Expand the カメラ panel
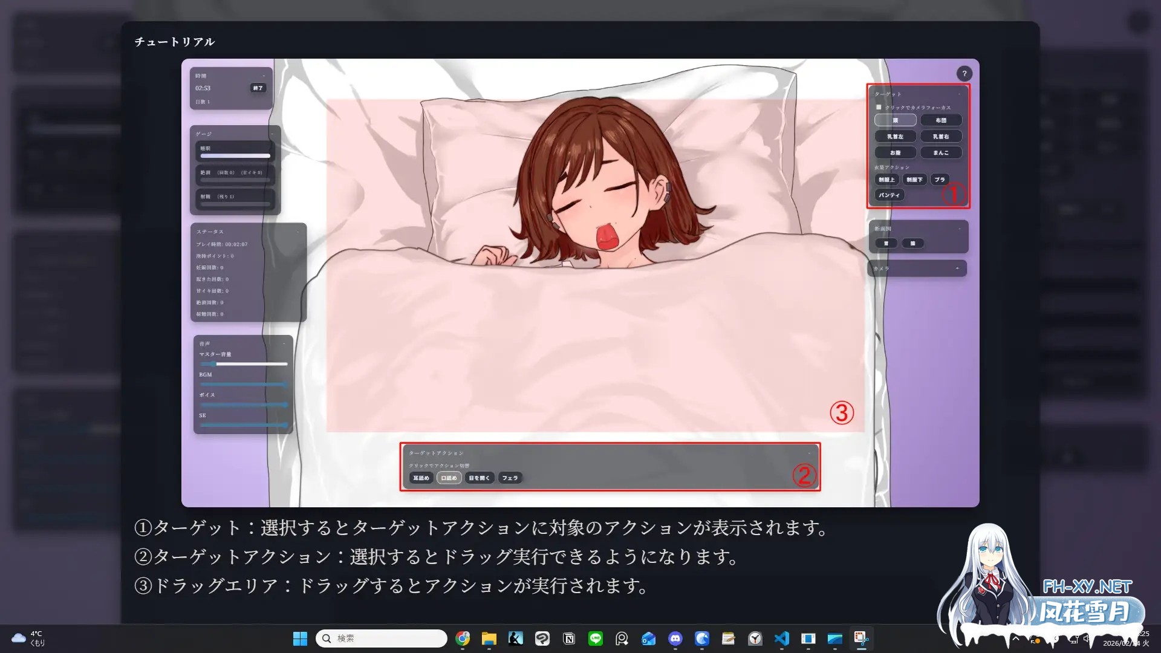Screen dimensions: 1161x653 [x=957, y=268]
